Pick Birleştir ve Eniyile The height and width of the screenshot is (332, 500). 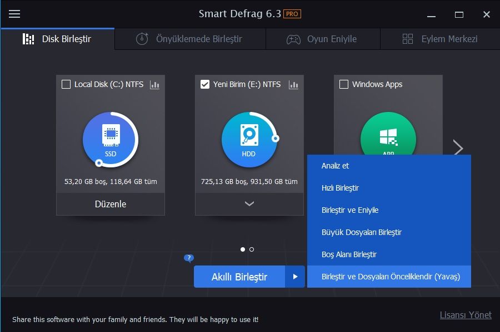pos(389,210)
